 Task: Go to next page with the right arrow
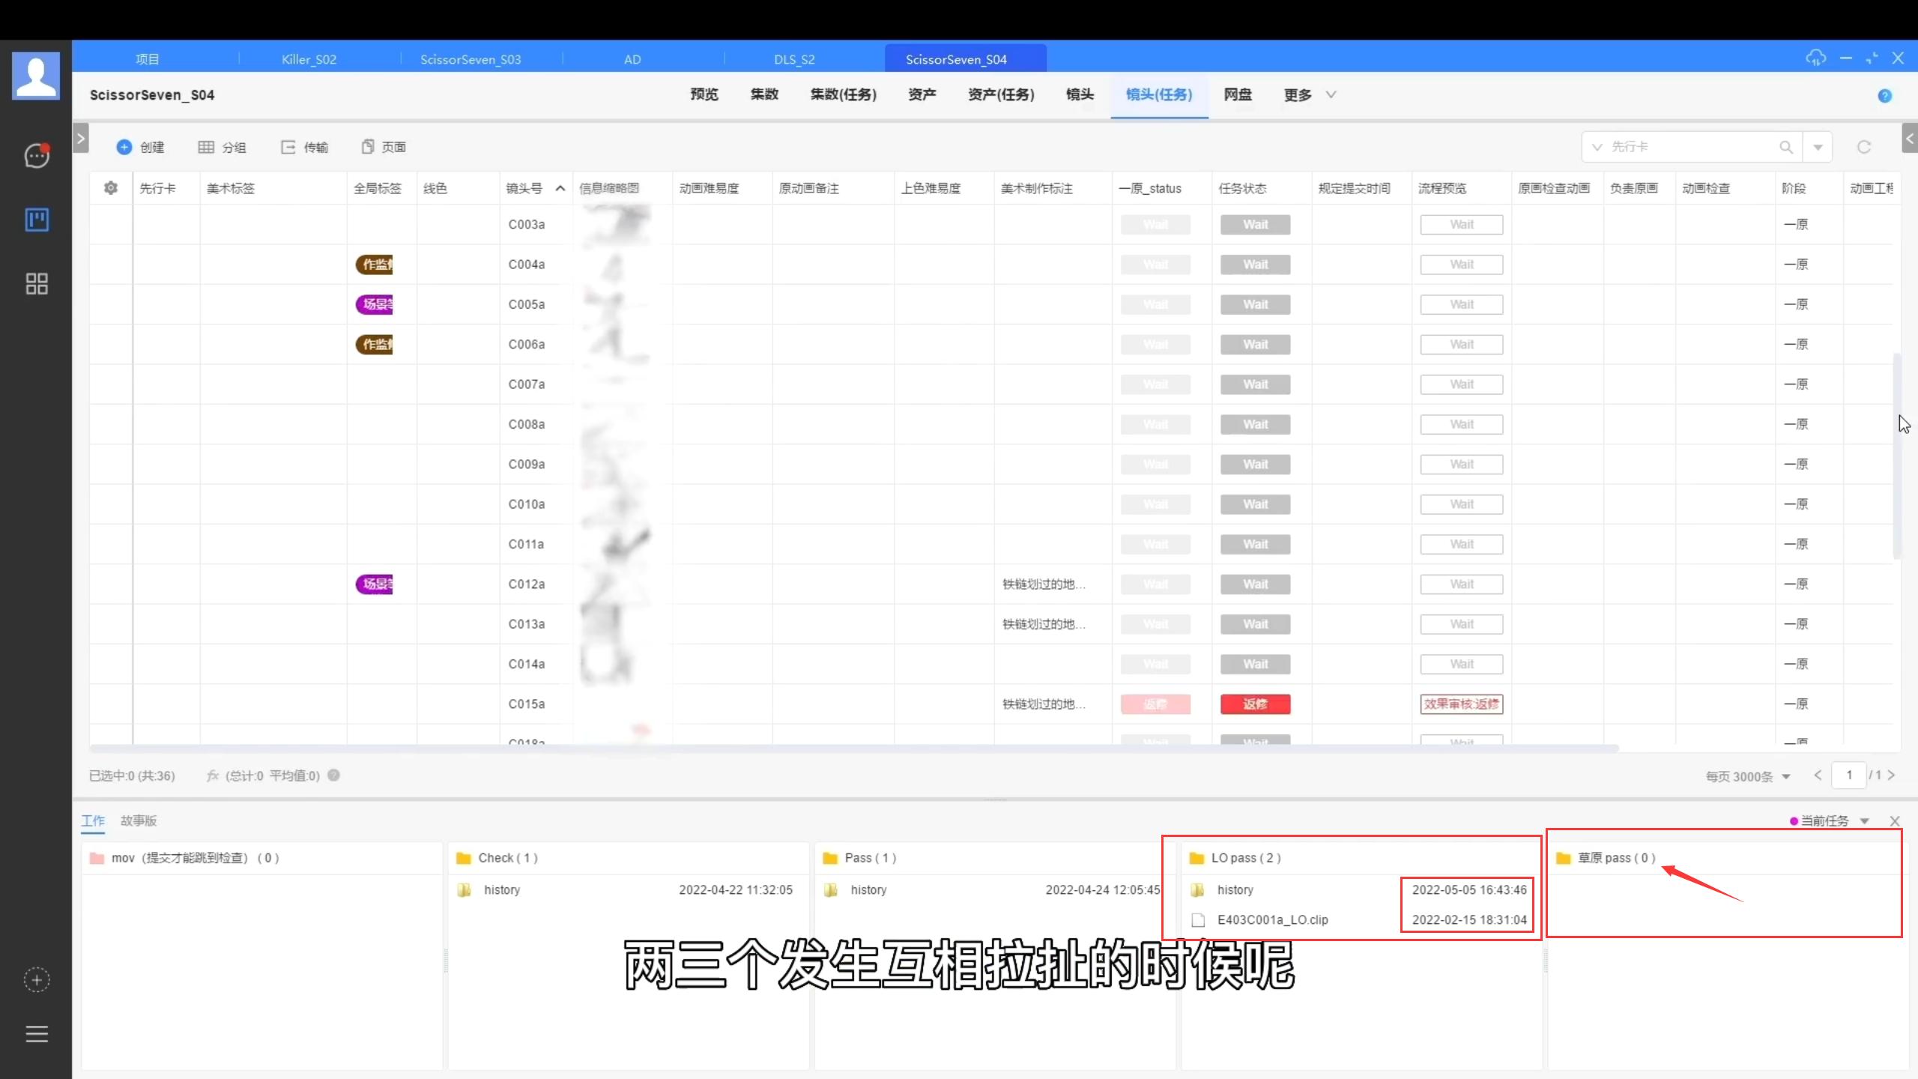pyautogui.click(x=1893, y=775)
